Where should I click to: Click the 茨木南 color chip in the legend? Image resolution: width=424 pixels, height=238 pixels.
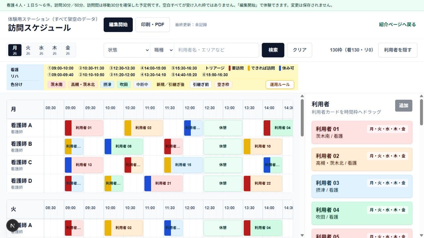pos(57,85)
